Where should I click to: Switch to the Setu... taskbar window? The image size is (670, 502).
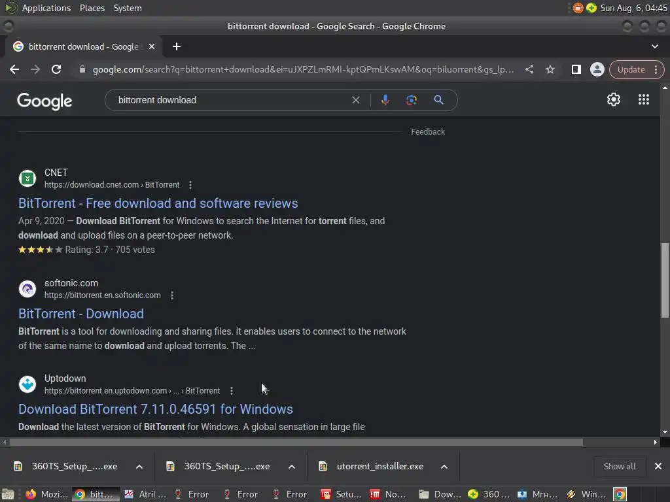[x=342, y=494]
